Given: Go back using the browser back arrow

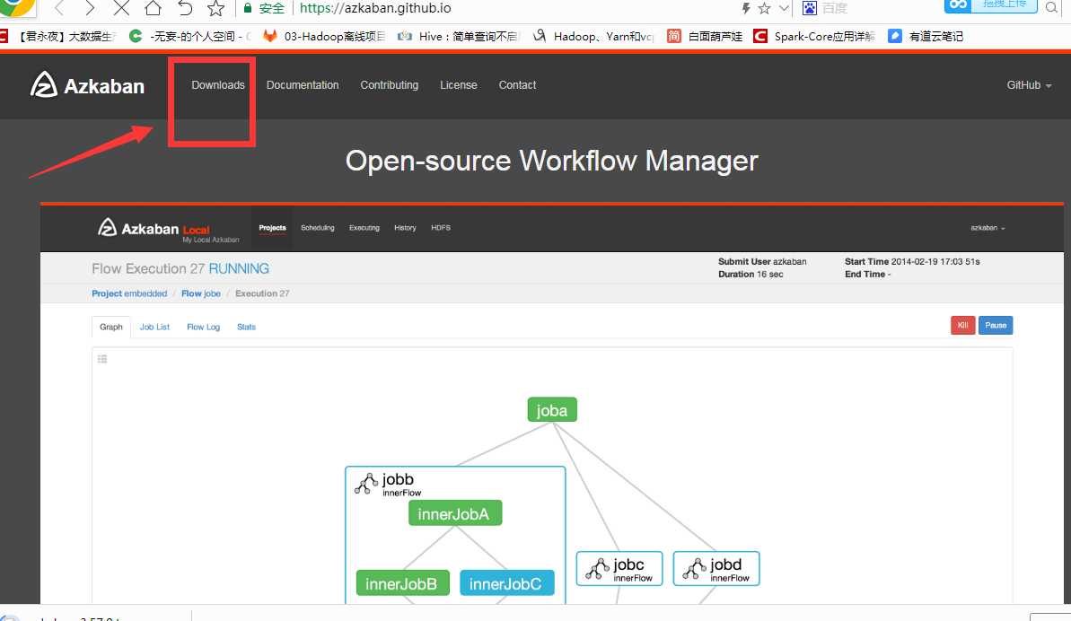Looking at the screenshot, I should (x=59, y=8).
